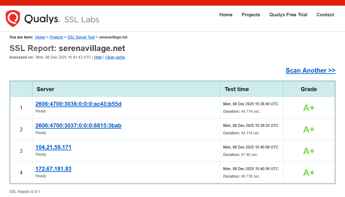
Task: Click the Clear cache link
Action: [x=115, y=57]
